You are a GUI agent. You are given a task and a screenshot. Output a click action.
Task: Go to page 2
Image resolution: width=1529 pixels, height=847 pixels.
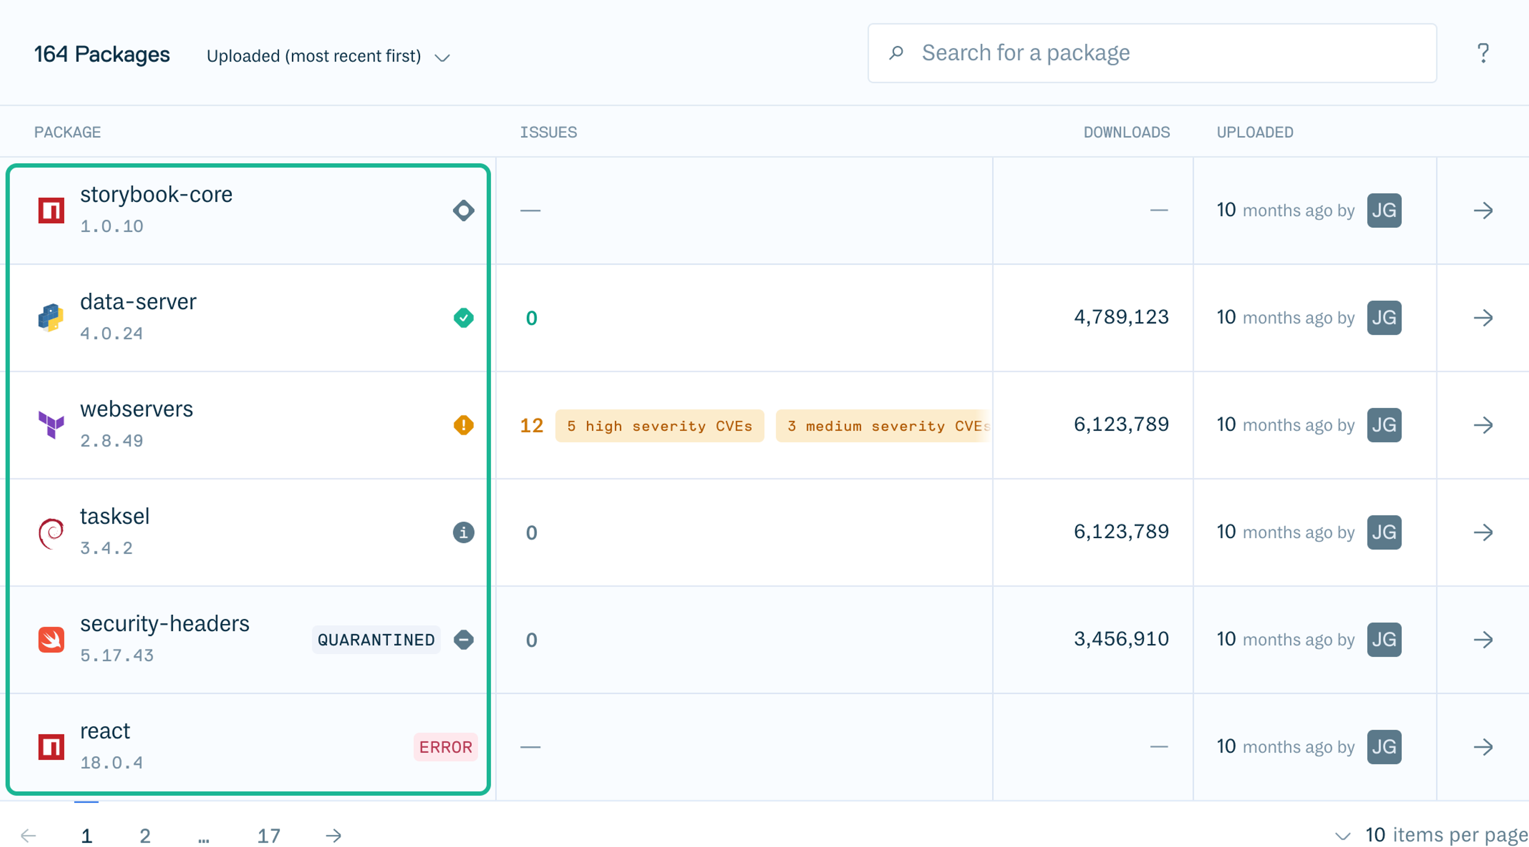pyautogui.click(x=145, y=836)
